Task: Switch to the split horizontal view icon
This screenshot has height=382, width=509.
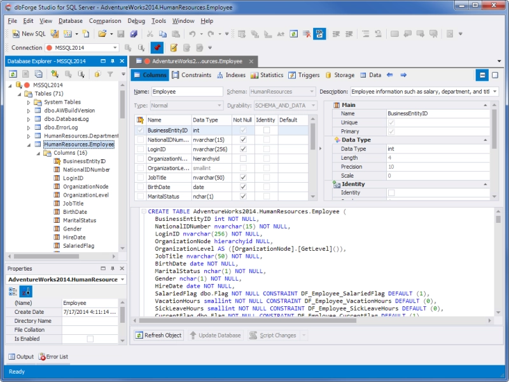Action: point(482,75)
